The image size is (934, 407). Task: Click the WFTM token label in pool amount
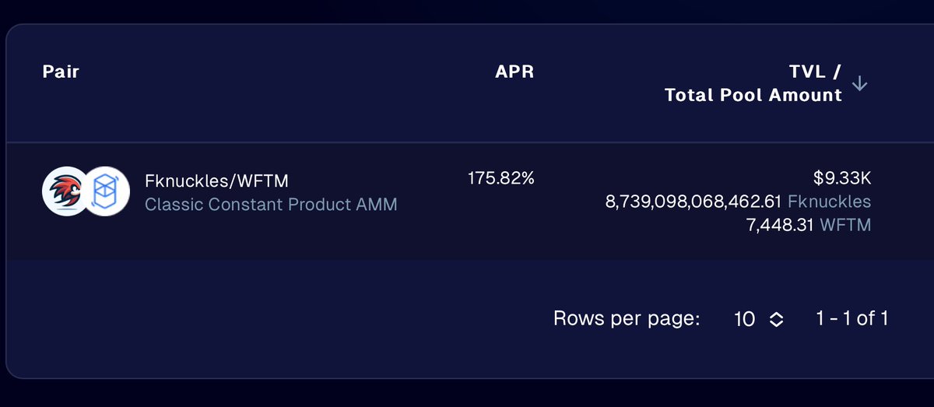coord(846,225)
